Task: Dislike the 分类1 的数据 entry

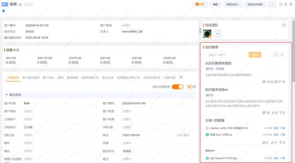Action: coord(281,142)
